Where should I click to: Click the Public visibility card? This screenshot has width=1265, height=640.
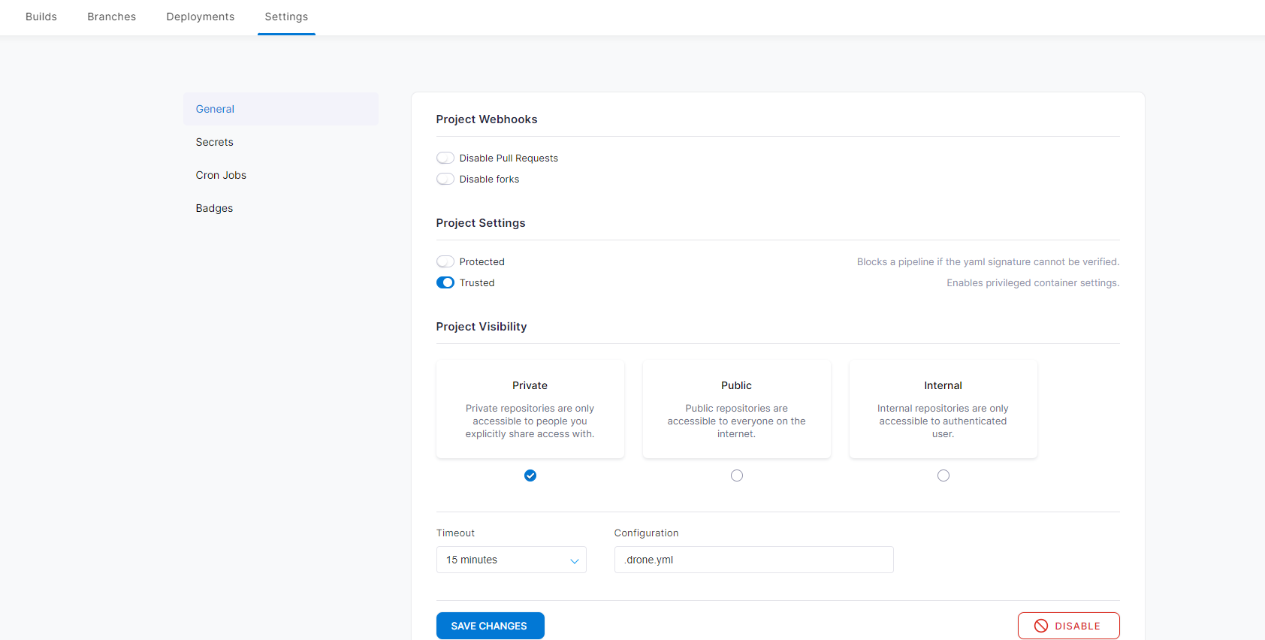tap(737, 409)
